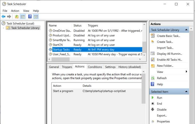Click the OneDrive Sta... task clock icon

coord(50,31)
